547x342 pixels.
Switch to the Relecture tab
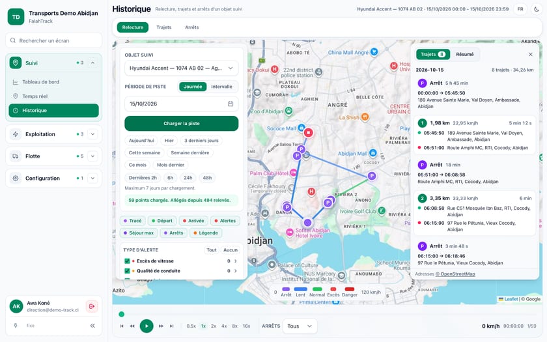133,27
